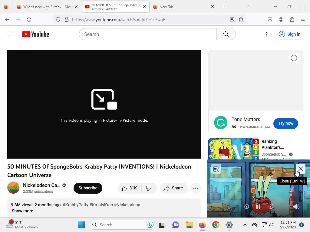Open the Grammarly logo in ad

[x=221, y=123]
